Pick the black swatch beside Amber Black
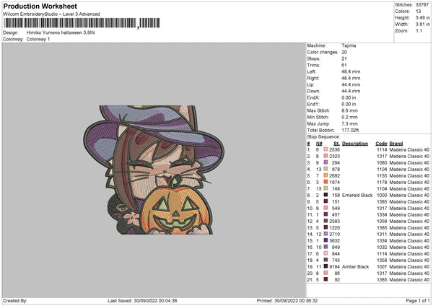Image resolution: width=433 pixels, height=306 pixels. pyautogui.click(x=326, y=267)
